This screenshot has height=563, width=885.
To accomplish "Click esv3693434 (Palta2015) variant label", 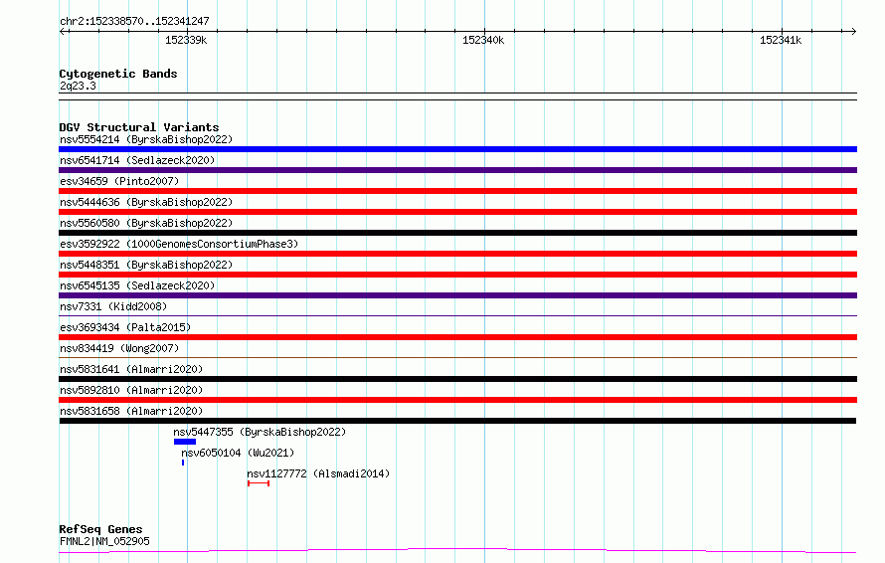I will click(x=125, y=327).
